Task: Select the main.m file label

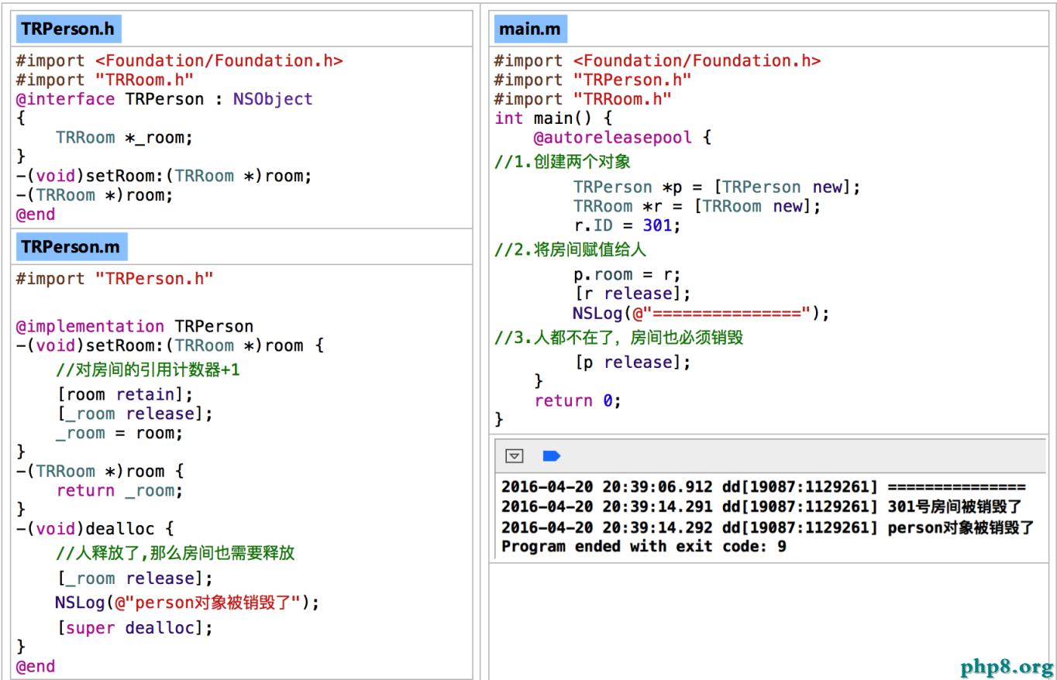Action: pos(531,29)
